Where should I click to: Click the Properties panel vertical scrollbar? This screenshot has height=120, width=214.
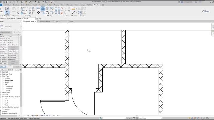click(21, 41)
